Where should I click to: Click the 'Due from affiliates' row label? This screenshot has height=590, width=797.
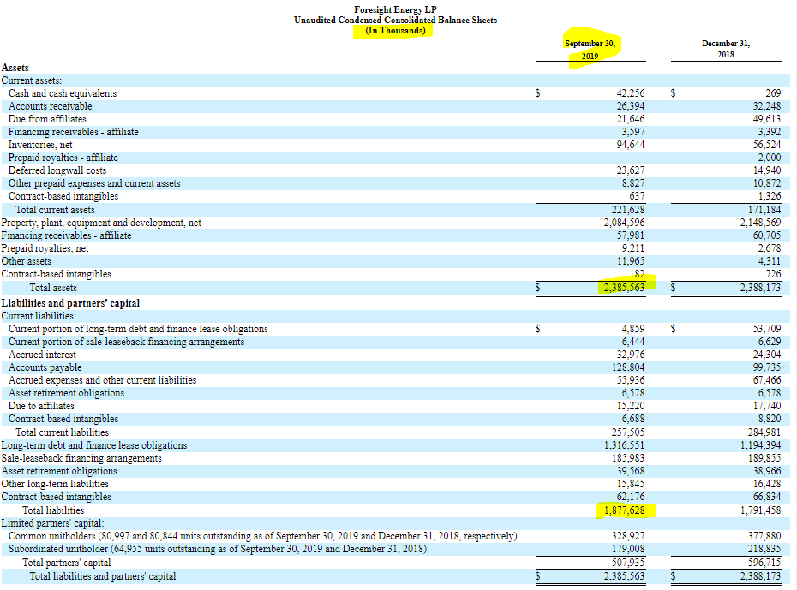pos(47,119)
